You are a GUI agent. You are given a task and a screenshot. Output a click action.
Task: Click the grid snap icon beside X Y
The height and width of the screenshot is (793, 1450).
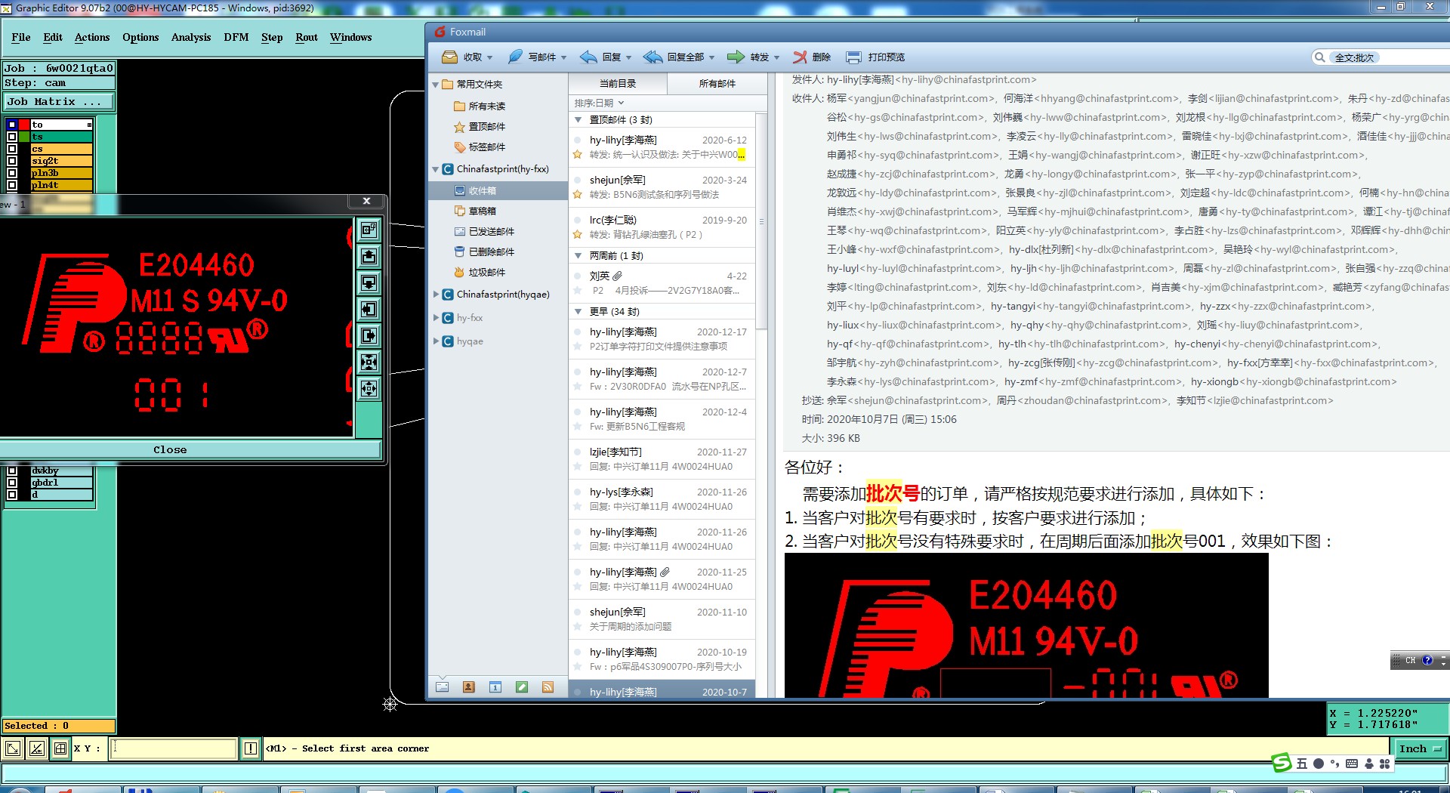click(60, 748)
